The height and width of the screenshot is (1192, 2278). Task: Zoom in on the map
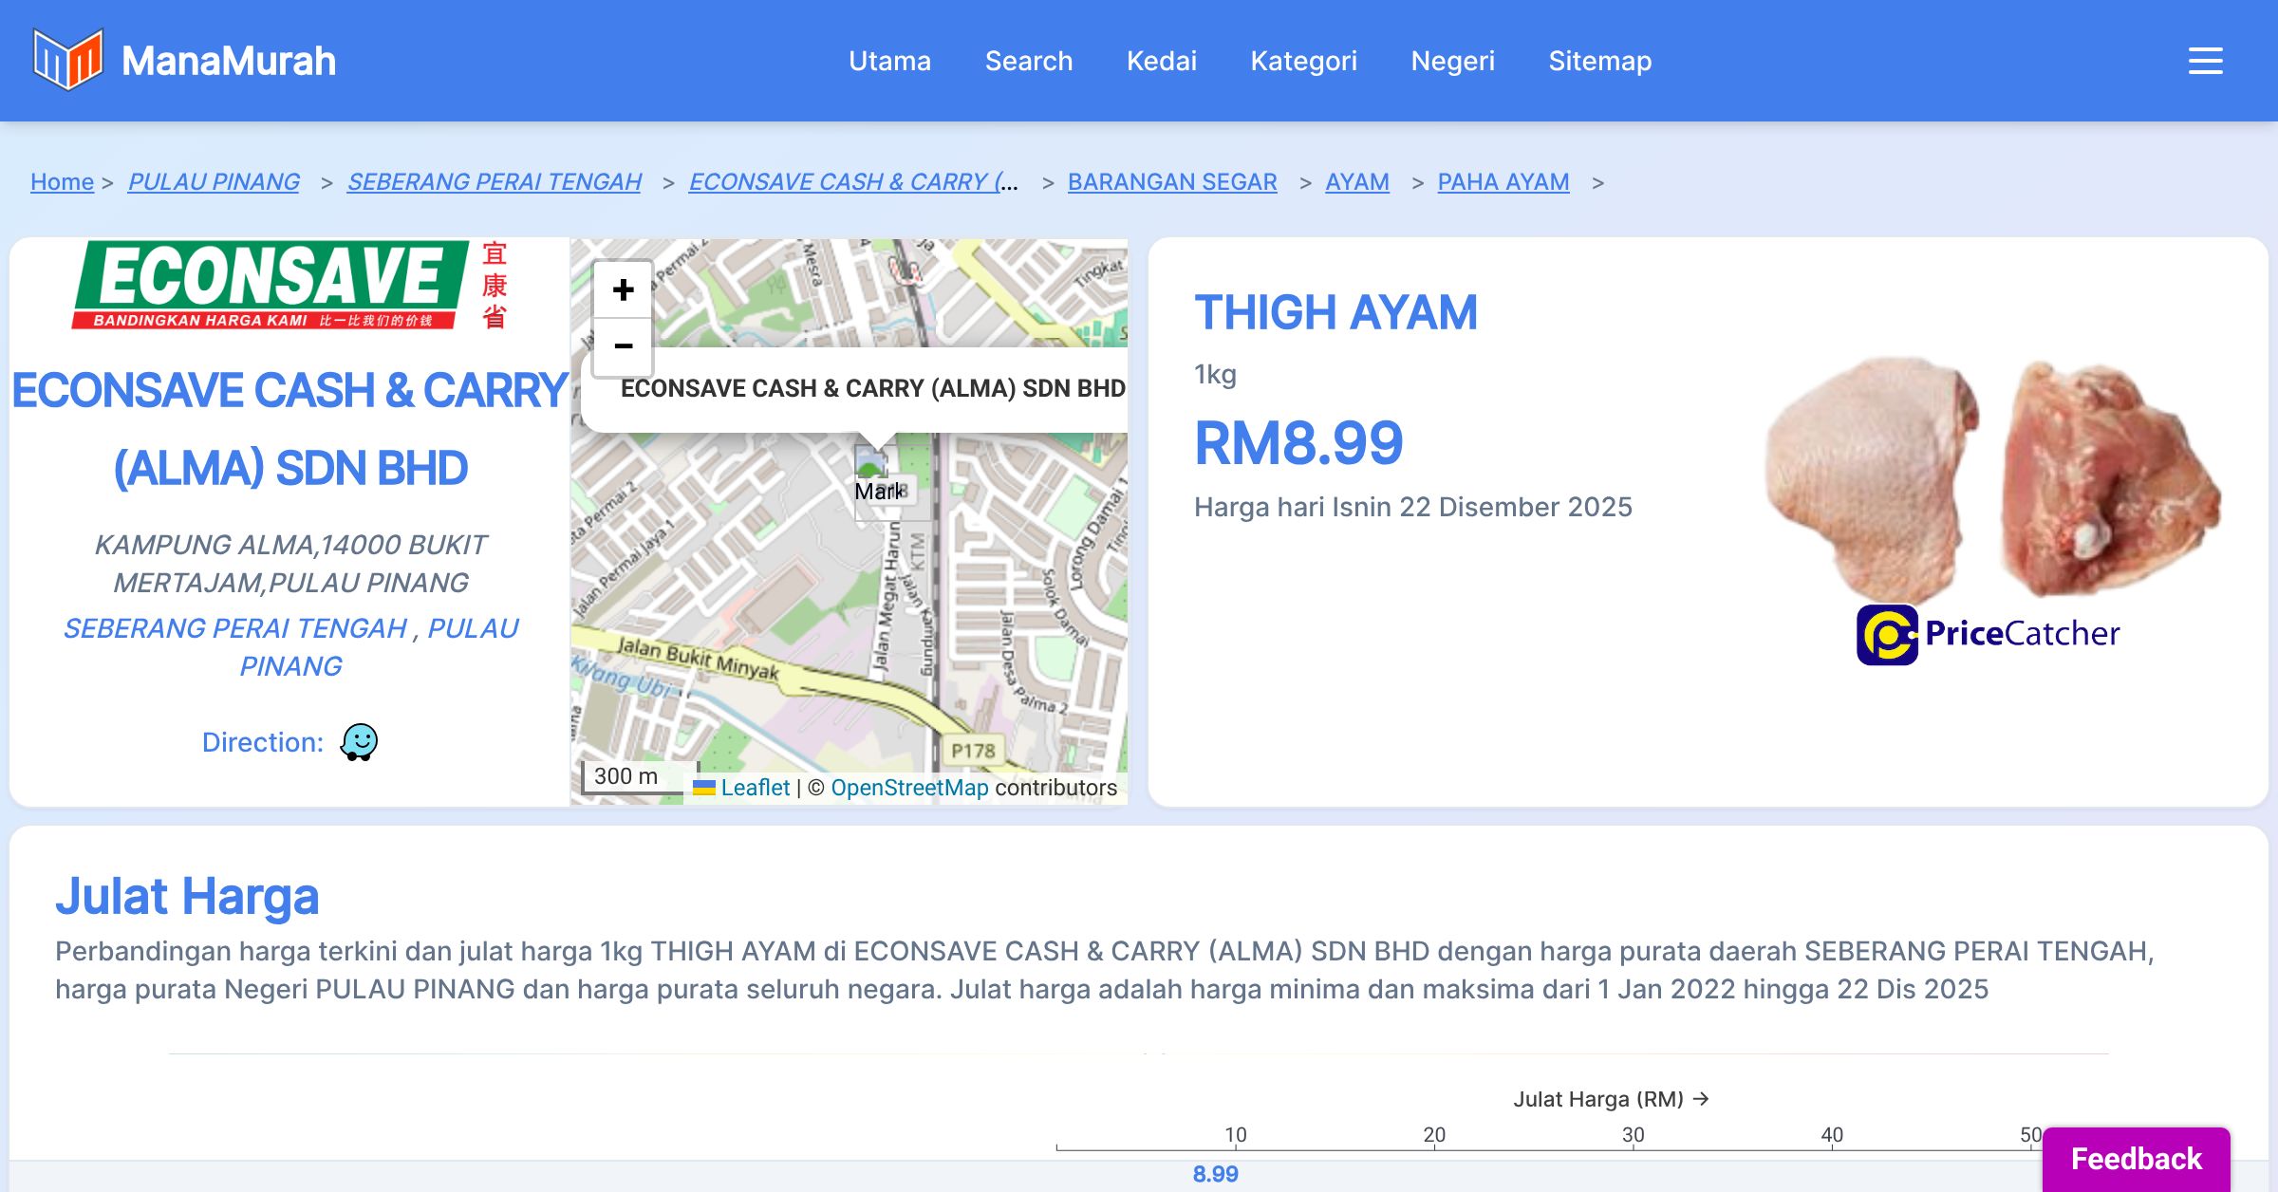(623, 289)
